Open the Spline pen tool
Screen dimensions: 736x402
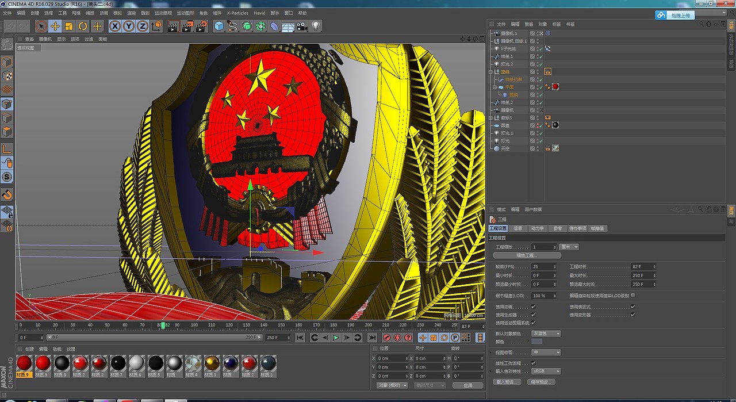tap(233, 26)
